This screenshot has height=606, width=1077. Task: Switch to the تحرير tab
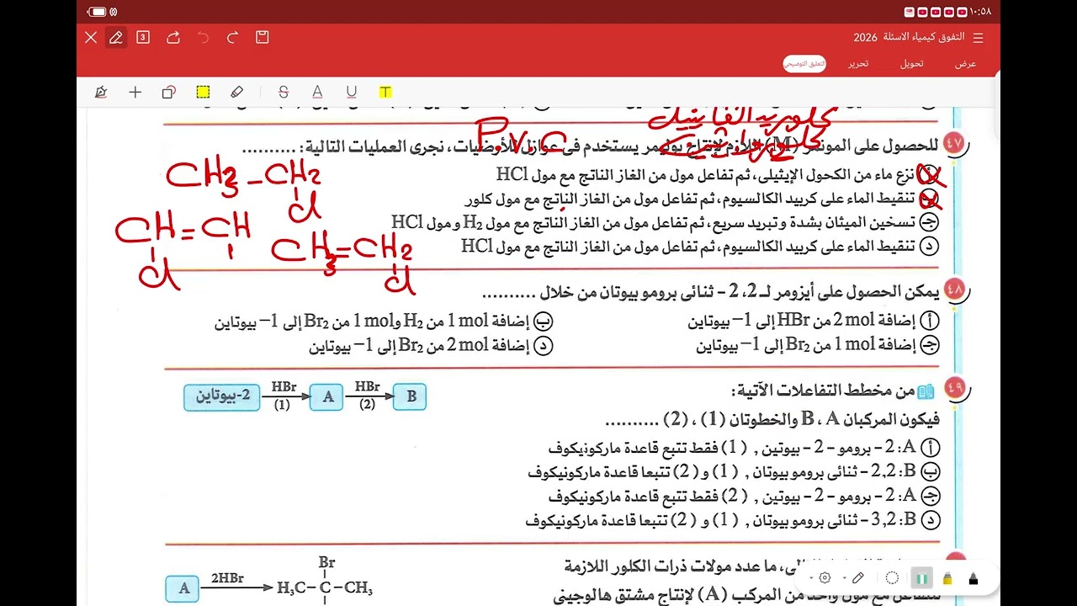tap(857, 64)
